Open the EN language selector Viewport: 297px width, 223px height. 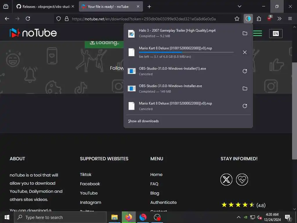click(276, 34)
